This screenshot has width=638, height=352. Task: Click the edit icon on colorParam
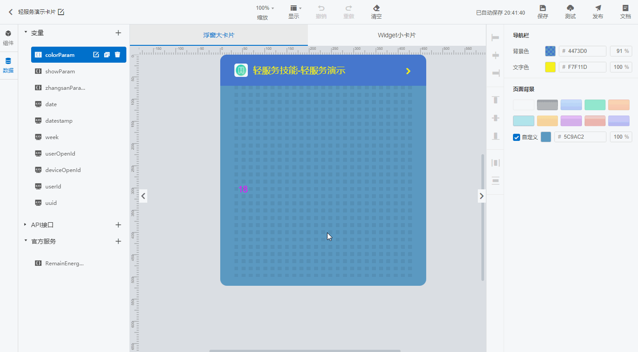tap(96, 55)
